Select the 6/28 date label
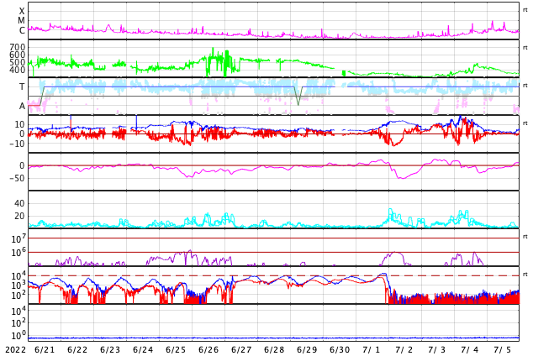Image resolution: width=533 pixels, height=356 pixels. coord(273,349)
